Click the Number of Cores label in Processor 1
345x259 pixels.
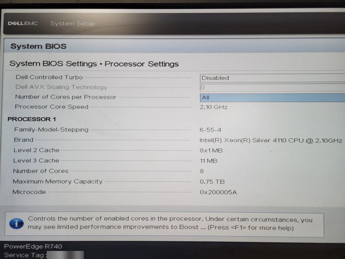pos(41,171)
